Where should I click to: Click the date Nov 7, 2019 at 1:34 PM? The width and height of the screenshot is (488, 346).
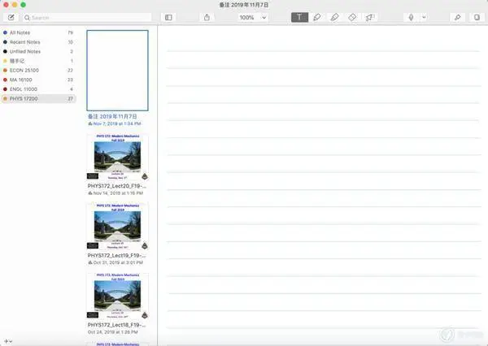click(117, 123)
